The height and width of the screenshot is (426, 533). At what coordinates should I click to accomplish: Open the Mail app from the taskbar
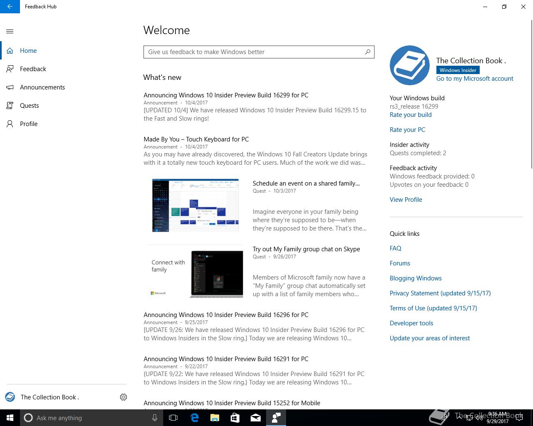(256, 418)
